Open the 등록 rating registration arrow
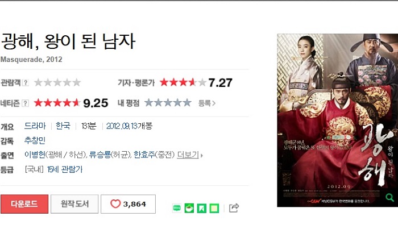The image size is (398, 250). click(207, 103)
